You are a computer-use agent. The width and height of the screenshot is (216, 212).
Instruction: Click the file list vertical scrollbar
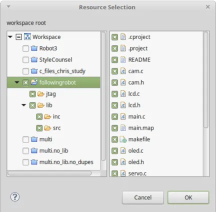[206, 80]
